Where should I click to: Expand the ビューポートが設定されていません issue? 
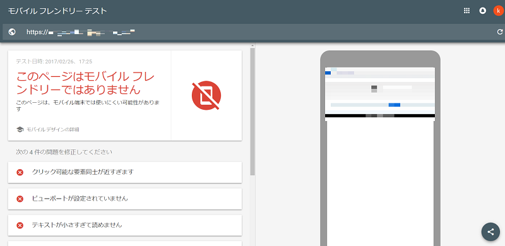click(x=125, y=199)
